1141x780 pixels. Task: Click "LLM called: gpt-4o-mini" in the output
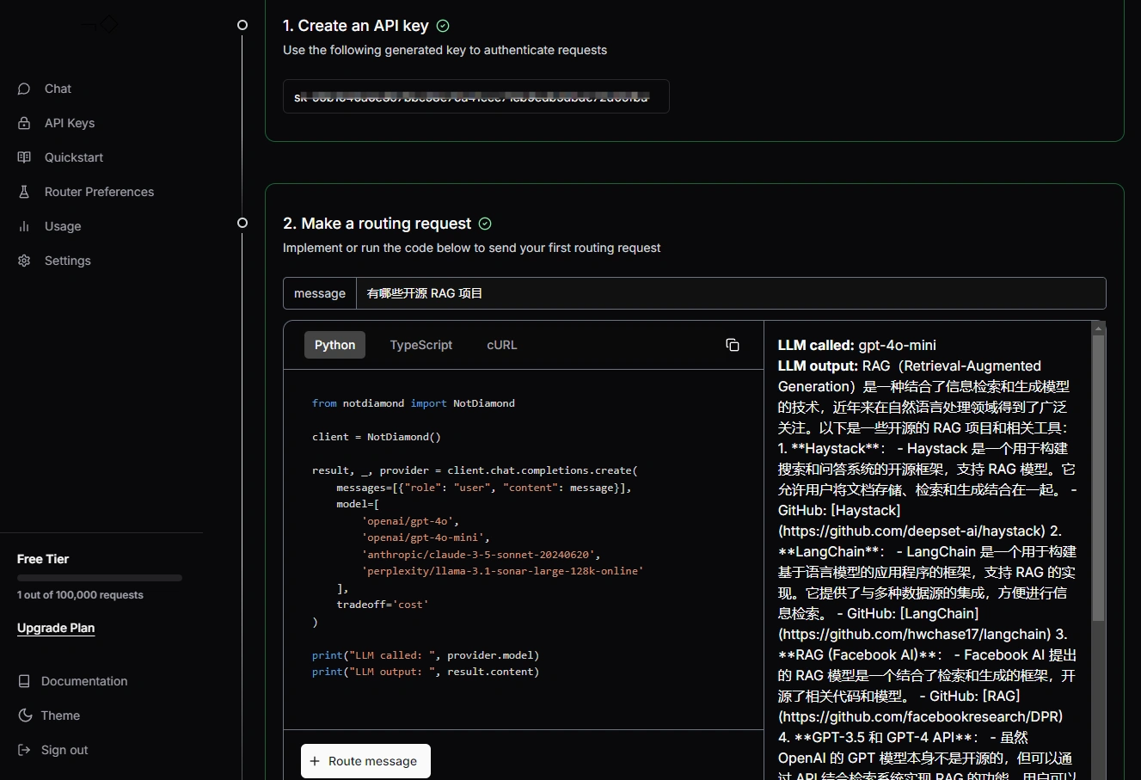click(857, 345)
